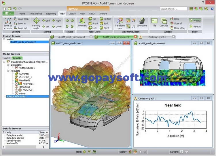Open the Animate ribbon tab
Screen dimensions: 216x156
coord(103,14)
